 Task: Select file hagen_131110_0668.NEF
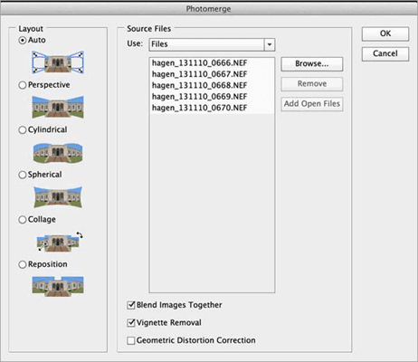point(212,85)
